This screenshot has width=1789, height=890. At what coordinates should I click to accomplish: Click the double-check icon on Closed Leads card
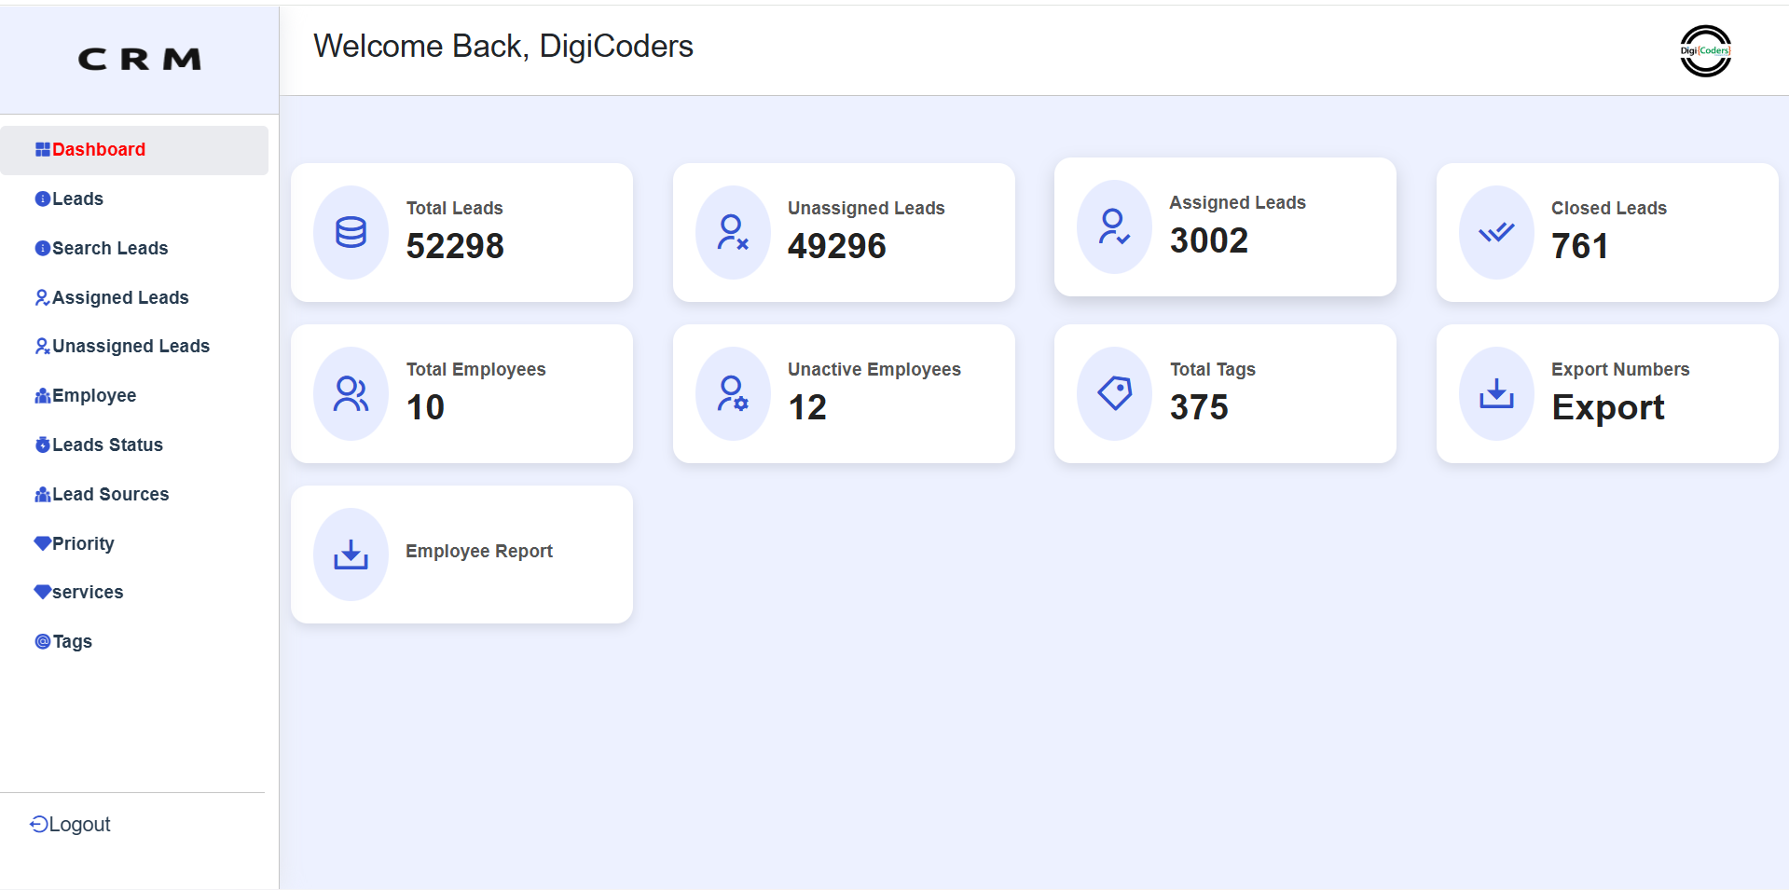pyautogui.click(x=1496, y=232)
